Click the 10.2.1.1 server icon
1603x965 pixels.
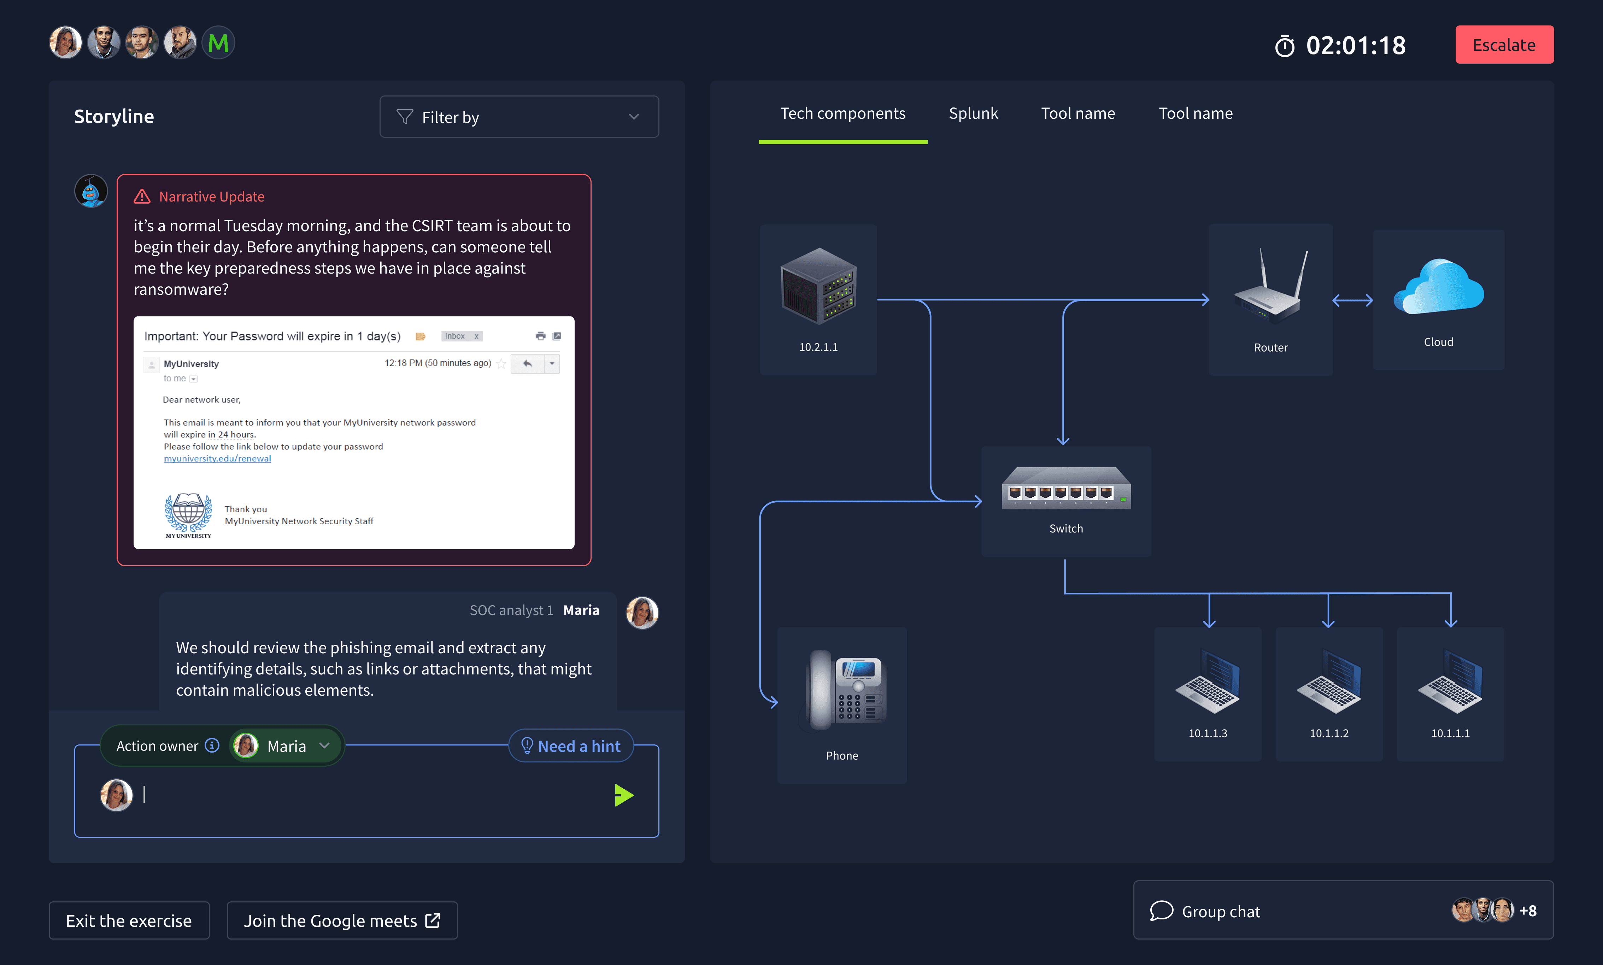818,286
